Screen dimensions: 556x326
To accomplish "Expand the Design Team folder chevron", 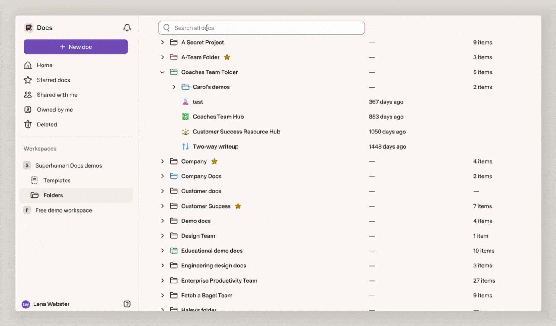I will pyautogui.click(x=162, y=236).
